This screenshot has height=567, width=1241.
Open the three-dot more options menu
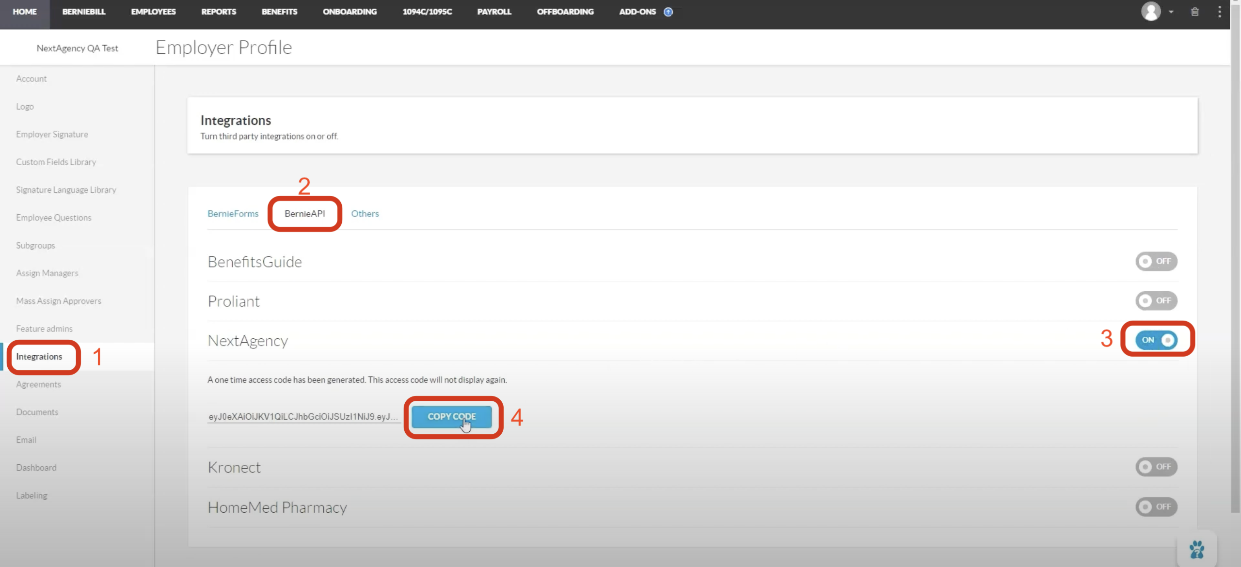[1220, 12]
